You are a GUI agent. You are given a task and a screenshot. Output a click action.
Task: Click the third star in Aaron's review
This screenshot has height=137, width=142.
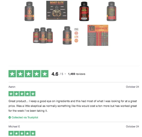pyautogui.click(x=22, y=94)
